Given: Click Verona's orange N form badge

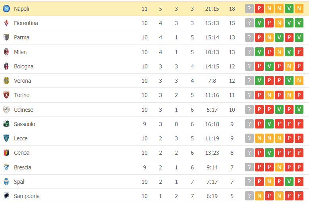Looking at the screenshot, I should click(299, 81).
